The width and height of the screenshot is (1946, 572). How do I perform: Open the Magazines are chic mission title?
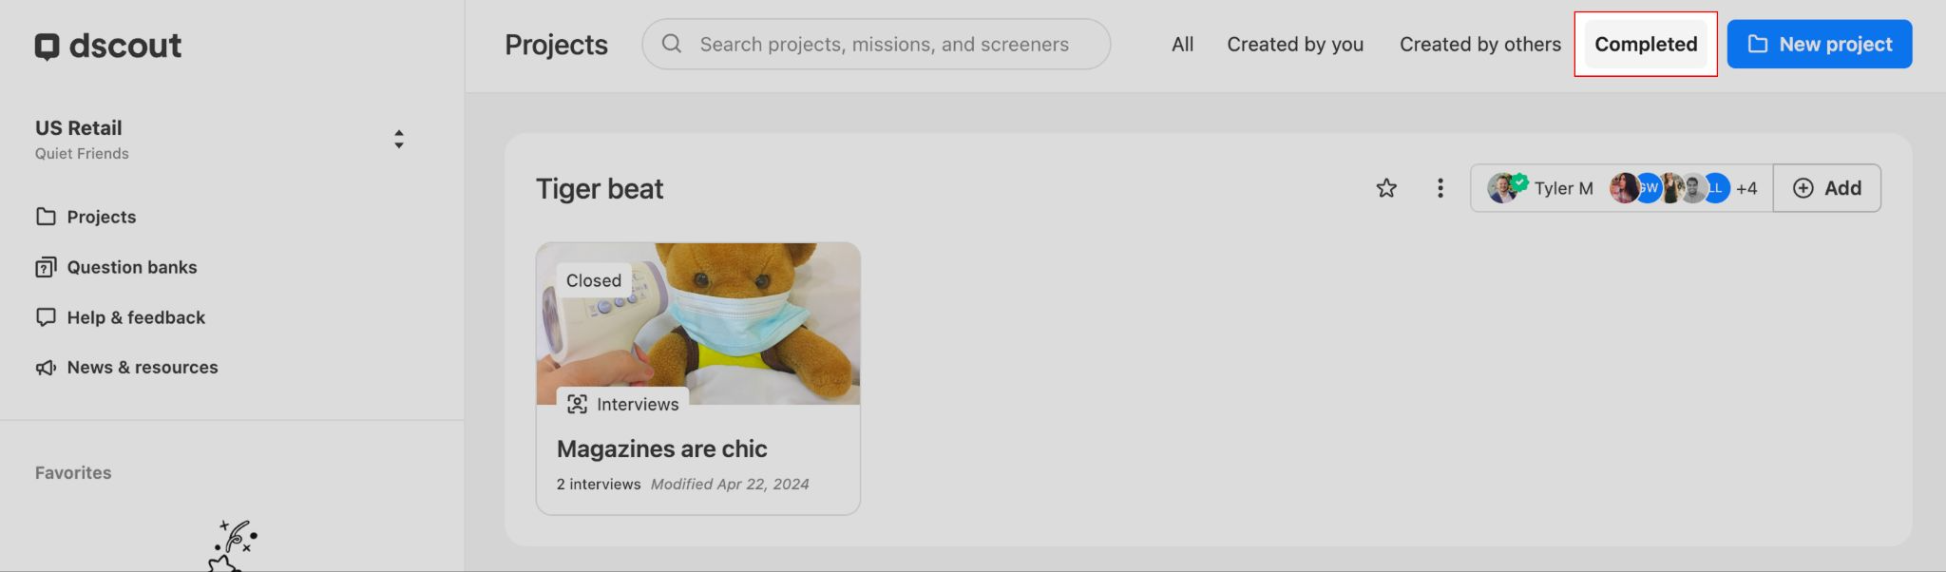coord(661,448)
